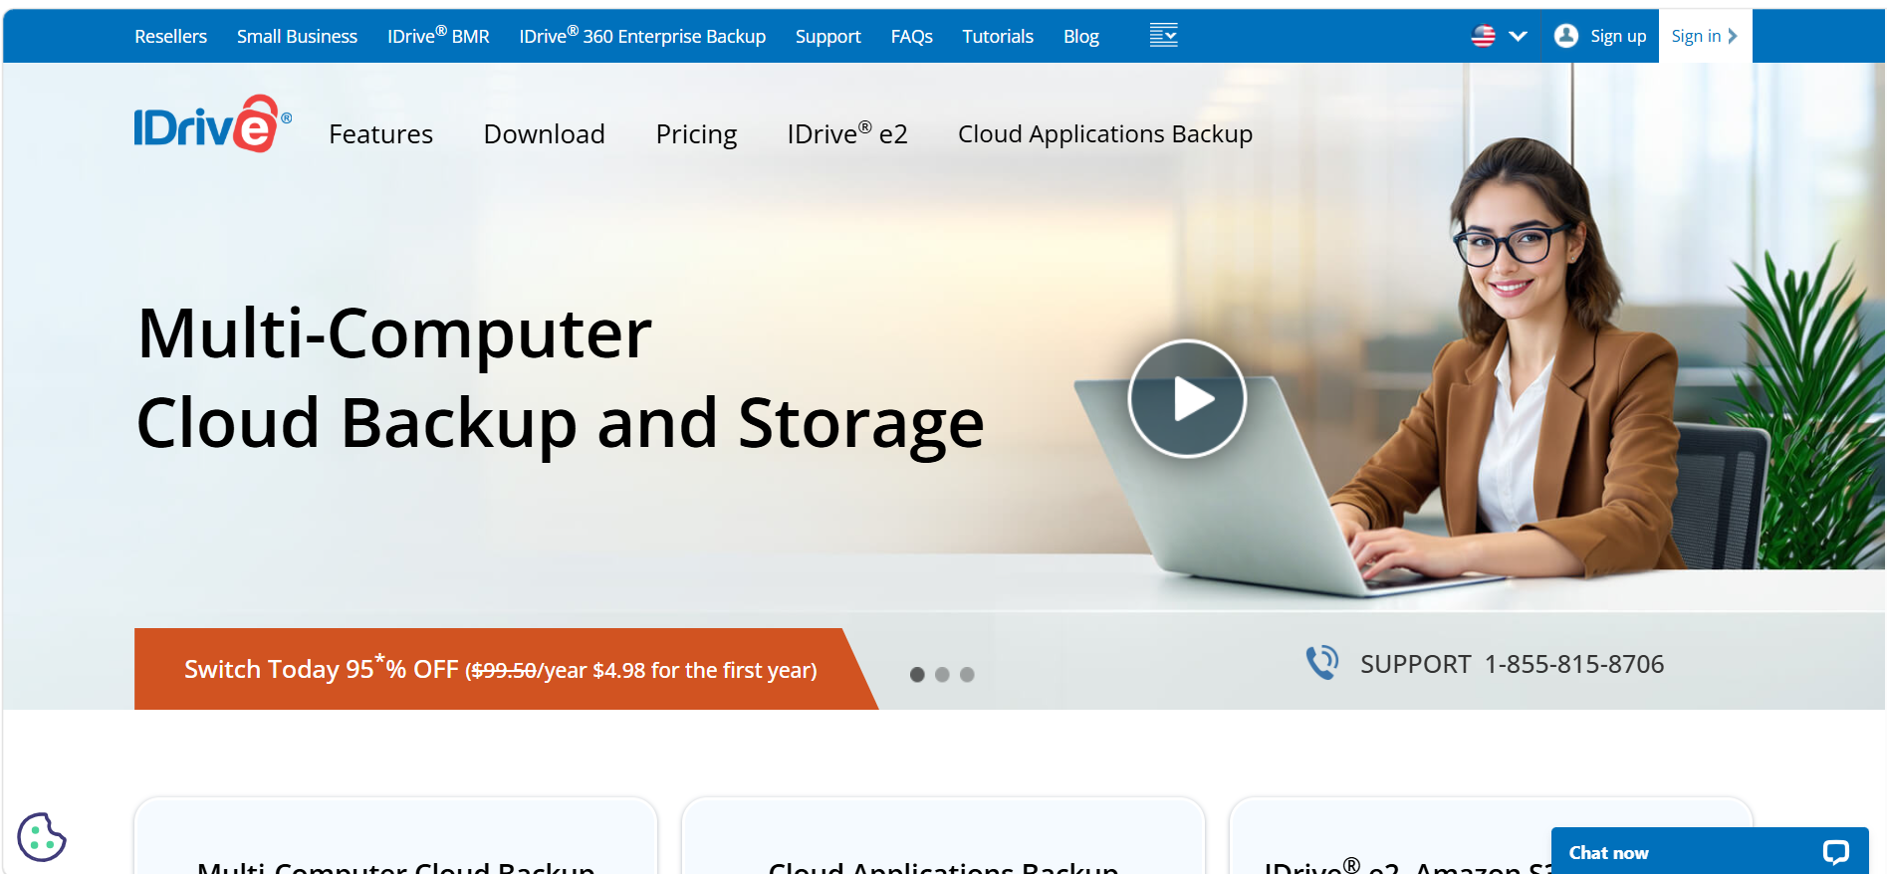Expand the country selector chevron
Viewport: 1887px width, 874px height.
(1518, 36)
